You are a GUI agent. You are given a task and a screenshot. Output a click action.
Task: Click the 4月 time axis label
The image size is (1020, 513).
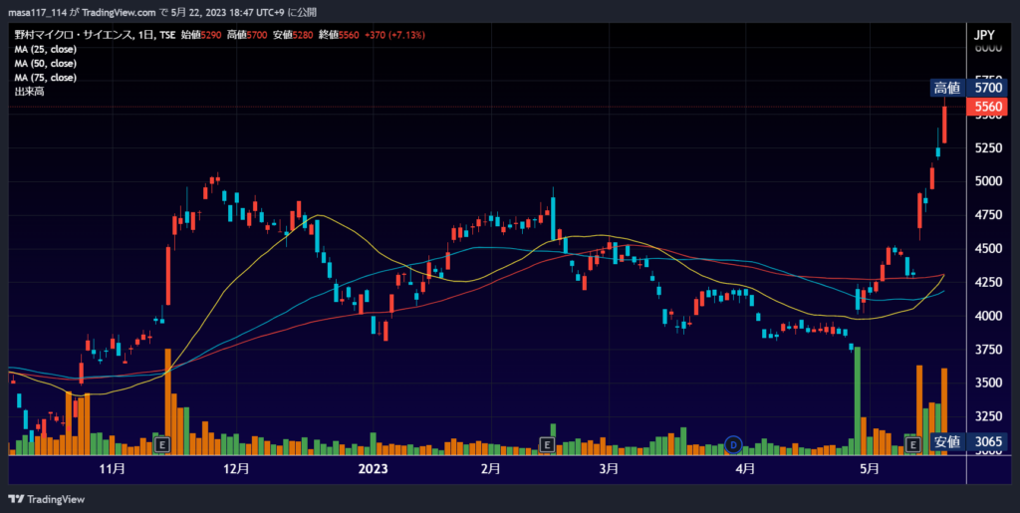point(745,468)
